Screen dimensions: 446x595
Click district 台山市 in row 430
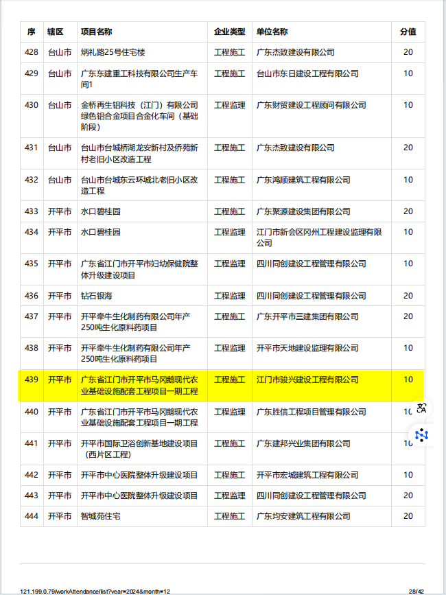pos(60,105)
